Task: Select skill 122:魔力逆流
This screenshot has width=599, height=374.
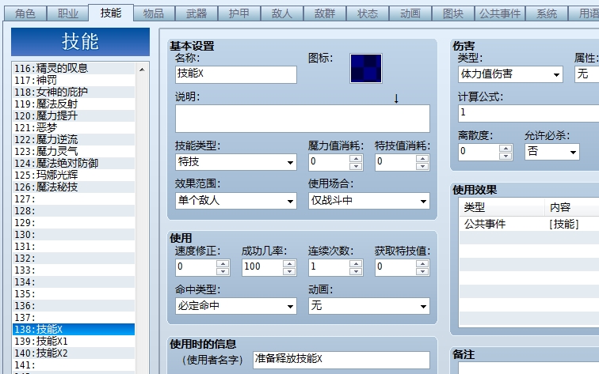Action: 74,139
